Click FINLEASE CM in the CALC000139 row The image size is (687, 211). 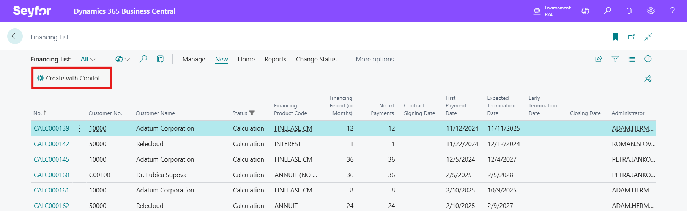pos(293,128)
